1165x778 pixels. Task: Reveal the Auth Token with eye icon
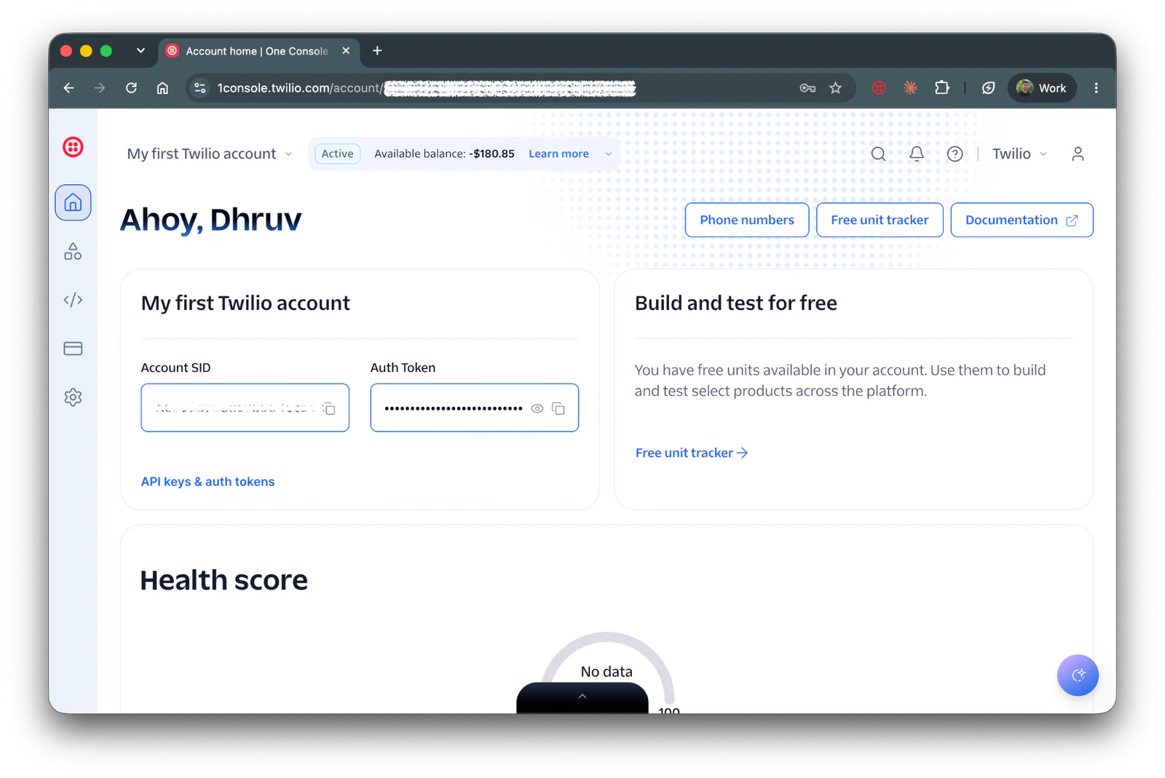point(537,408)
